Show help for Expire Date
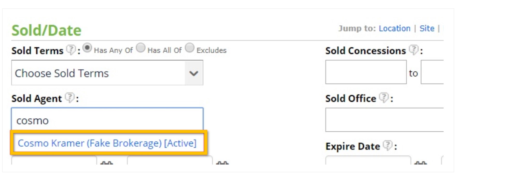 point(387,145)
